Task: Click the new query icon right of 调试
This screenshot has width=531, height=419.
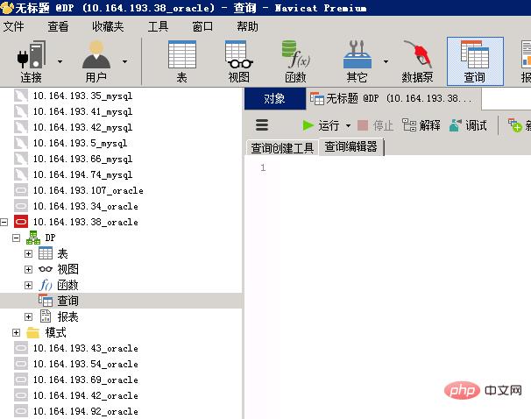Action: coord(514,125)
